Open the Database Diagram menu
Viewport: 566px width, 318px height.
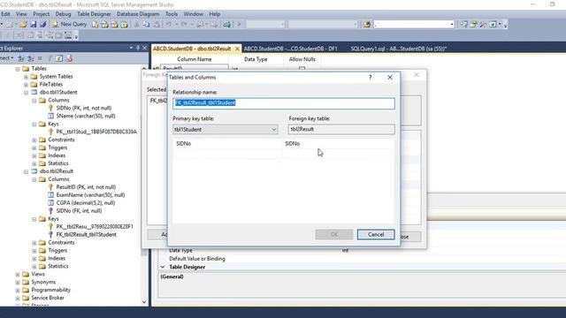click(x=138, y=14)
